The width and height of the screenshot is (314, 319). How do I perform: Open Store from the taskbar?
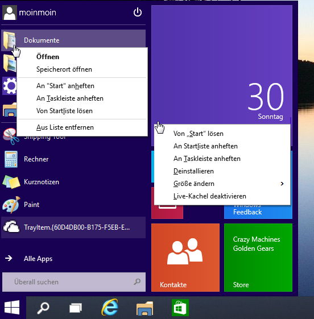point(180,308)
